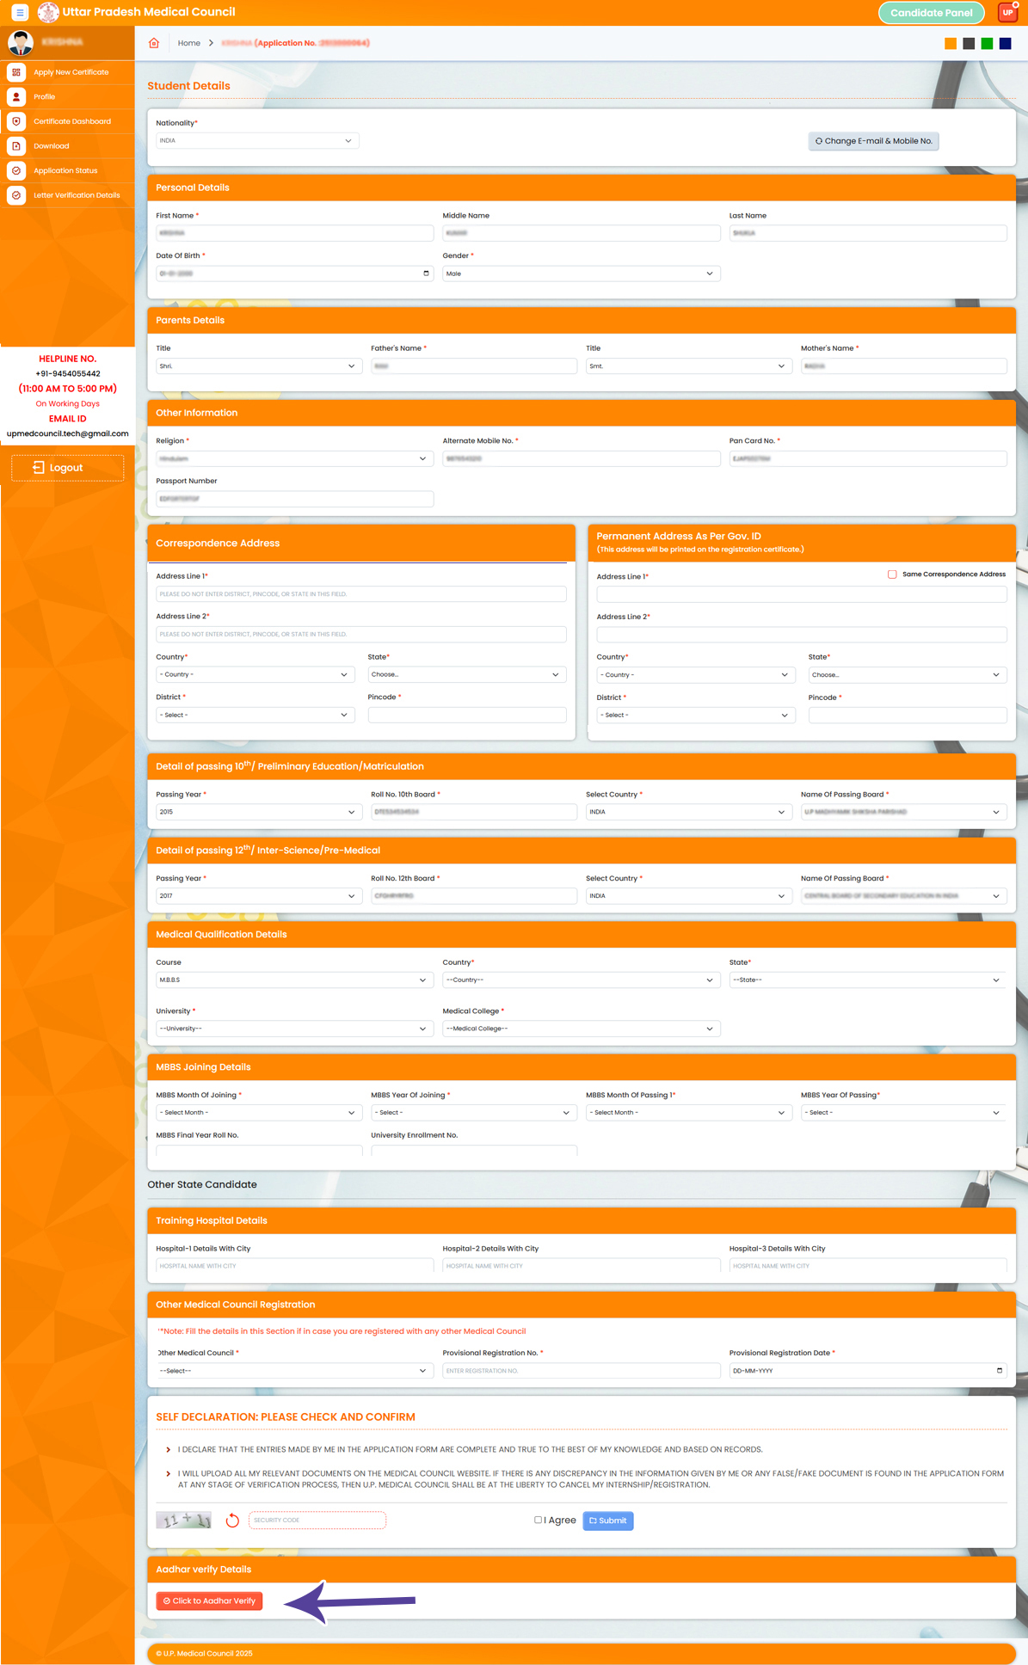The width and height of the screenshot is (1028, 1665).
Task: Select the green theme color swatch
Action: tap(987, 43)
